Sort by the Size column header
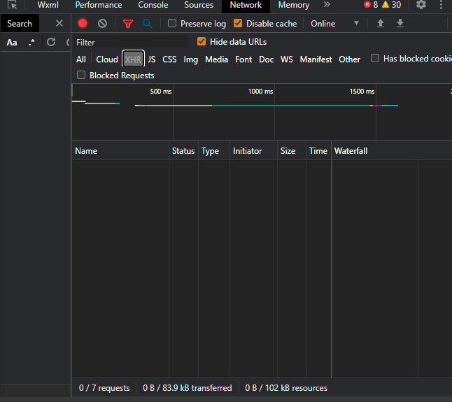 pyautogui.click(x=292, y=151)
